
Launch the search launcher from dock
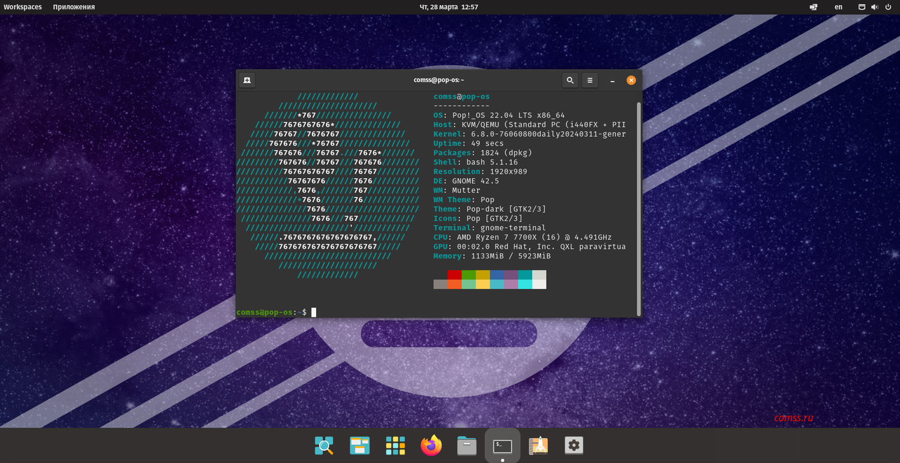pos(324,446)
